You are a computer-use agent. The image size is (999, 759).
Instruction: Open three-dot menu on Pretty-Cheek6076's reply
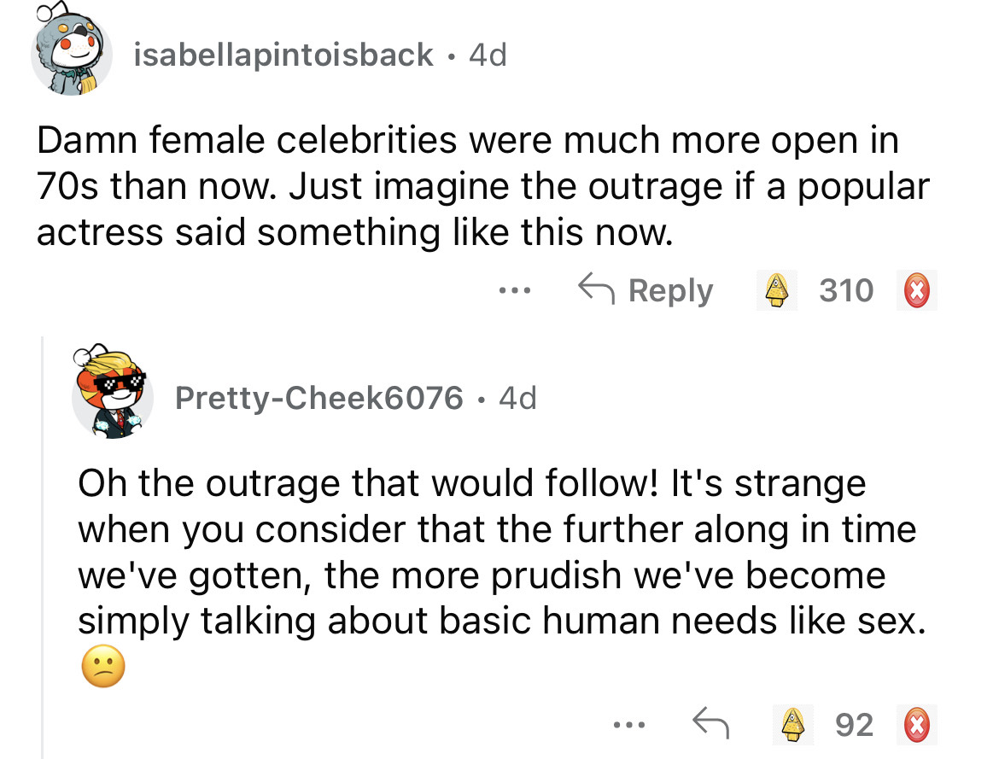(x=626, y=724)
